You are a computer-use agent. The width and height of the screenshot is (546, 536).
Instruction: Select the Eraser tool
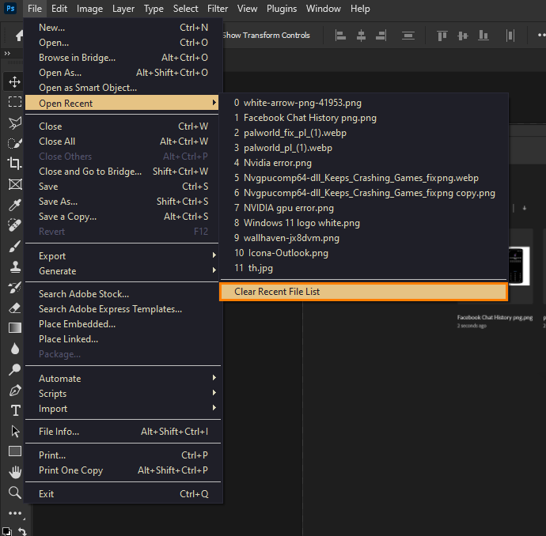click(14, 308)
